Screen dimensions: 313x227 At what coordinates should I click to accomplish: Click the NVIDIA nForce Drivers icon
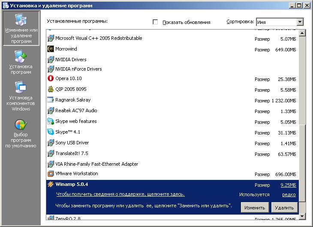(x=51, y=69)
